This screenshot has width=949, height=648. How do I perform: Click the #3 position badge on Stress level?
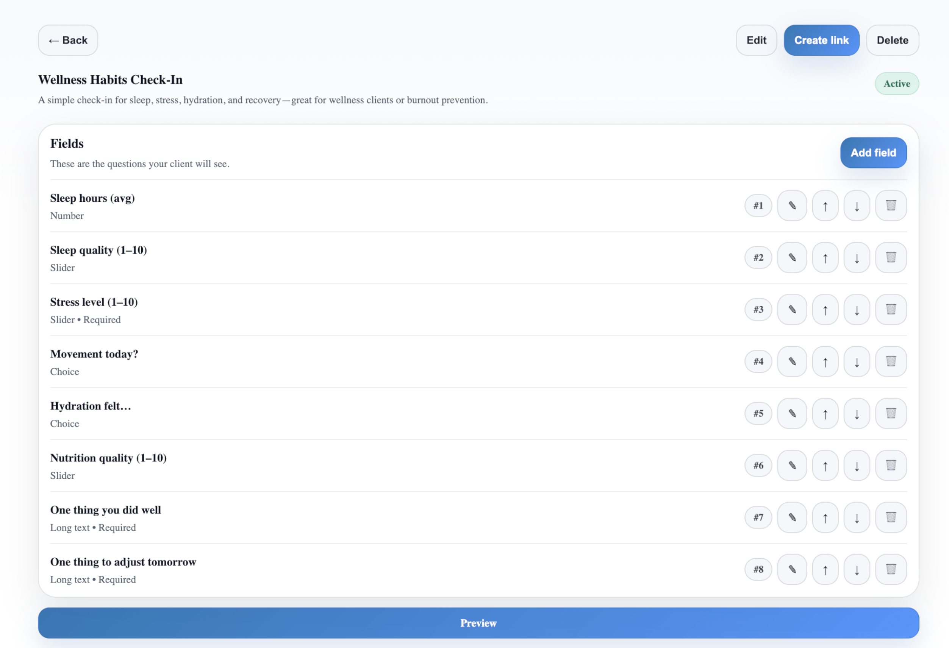[x=758, y=309]
